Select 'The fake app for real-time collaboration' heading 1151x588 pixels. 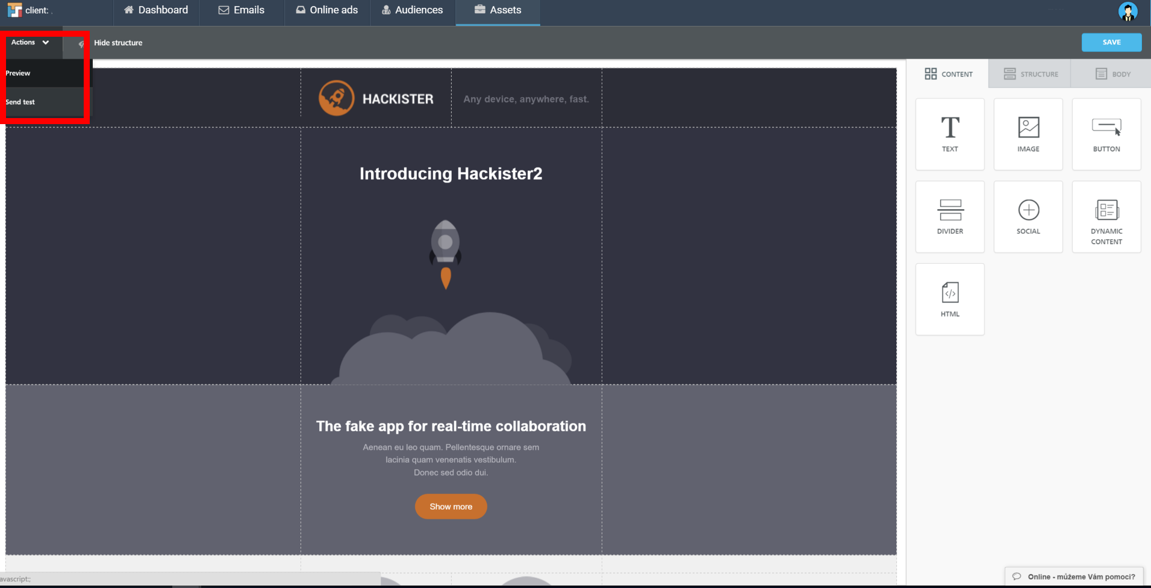(x=451, y=426)
